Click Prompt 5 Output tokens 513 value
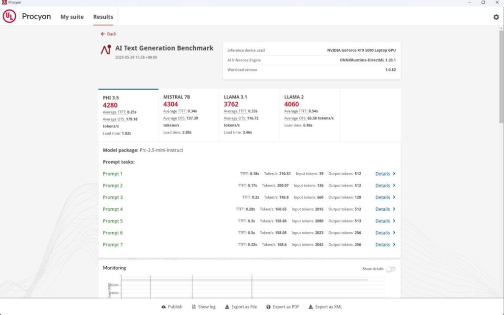Viewport: 504px width, 315px height. (x=358, y=221)
